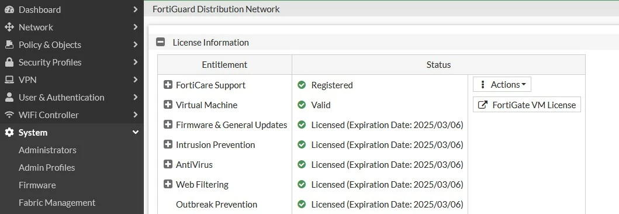Click the green check in Outbreak Prevention row
This screenshot has height=214, width=619.
[302, 204]
